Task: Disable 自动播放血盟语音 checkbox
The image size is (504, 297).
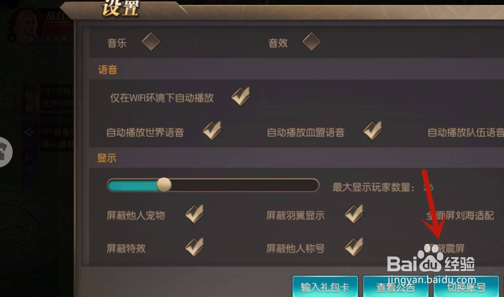Action: 372,131
